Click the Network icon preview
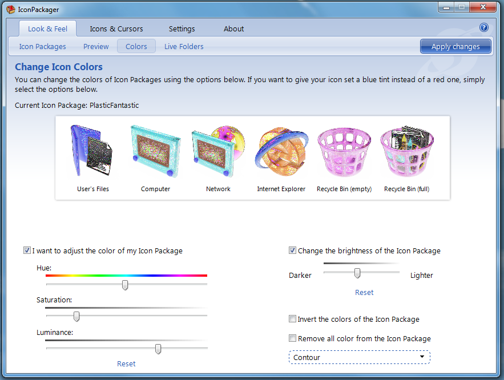 pos(218,149)
